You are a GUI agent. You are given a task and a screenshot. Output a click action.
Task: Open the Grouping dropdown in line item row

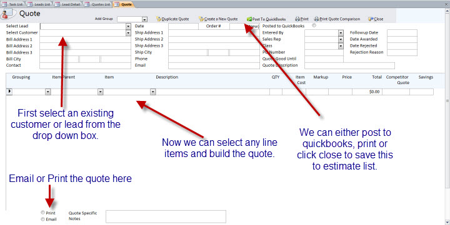(48, 92)
